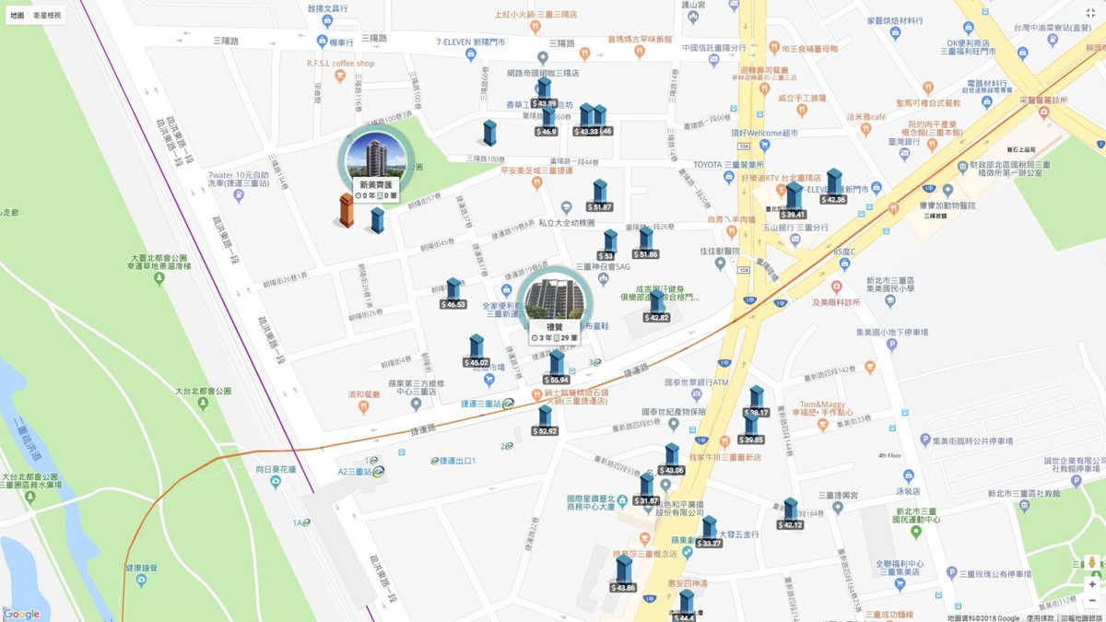Viewport: 1106px width, 622px height.
Task: Select the 頂好Wellcome超市 shopping pin
Action: [764, 145]
